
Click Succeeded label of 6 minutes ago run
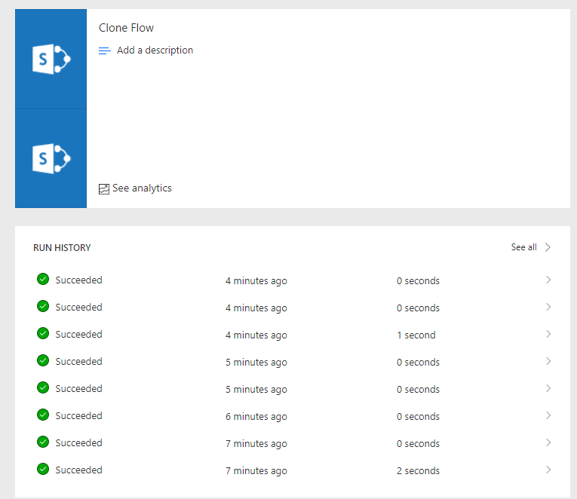[x=78, y=415]
